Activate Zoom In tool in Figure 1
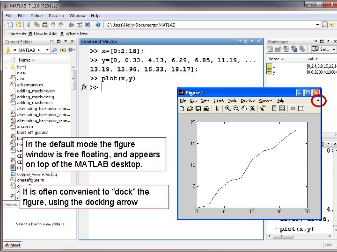337x252 pixels. point(227,108)
